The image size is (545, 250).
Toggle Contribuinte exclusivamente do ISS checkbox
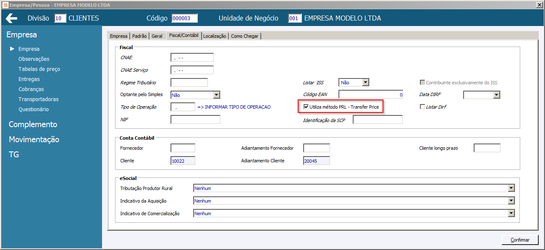click(422, 83)
